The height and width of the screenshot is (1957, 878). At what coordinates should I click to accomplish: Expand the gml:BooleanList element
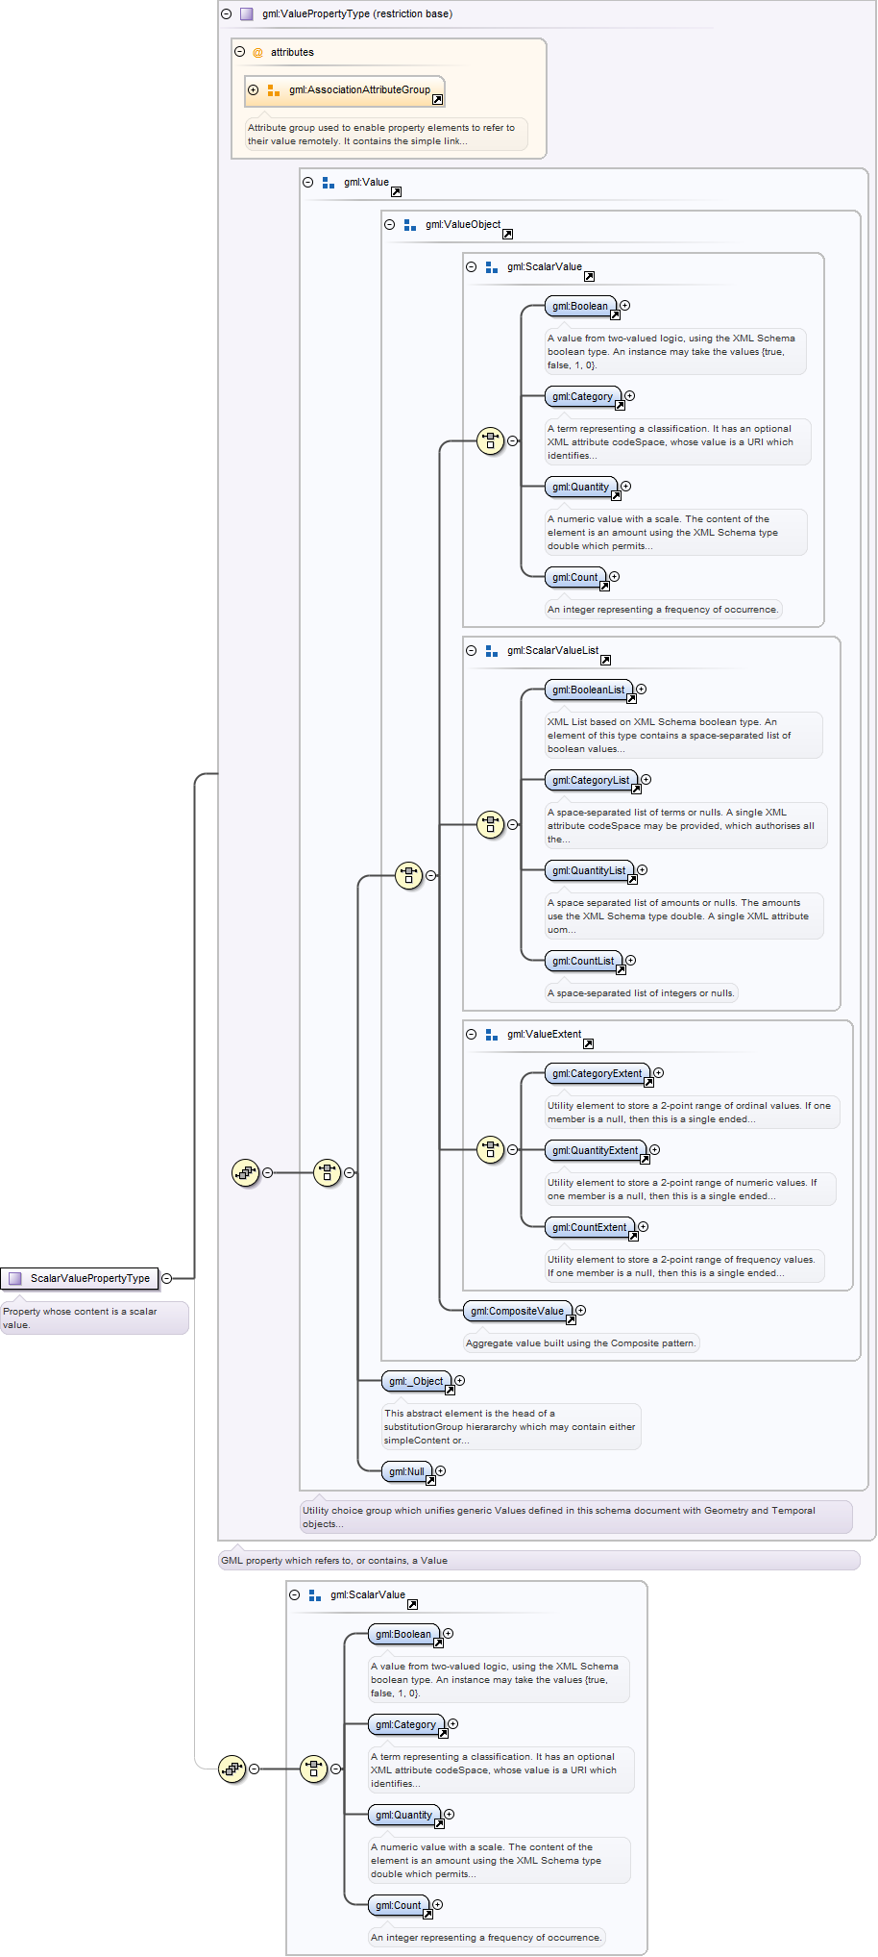coord(642,690)
